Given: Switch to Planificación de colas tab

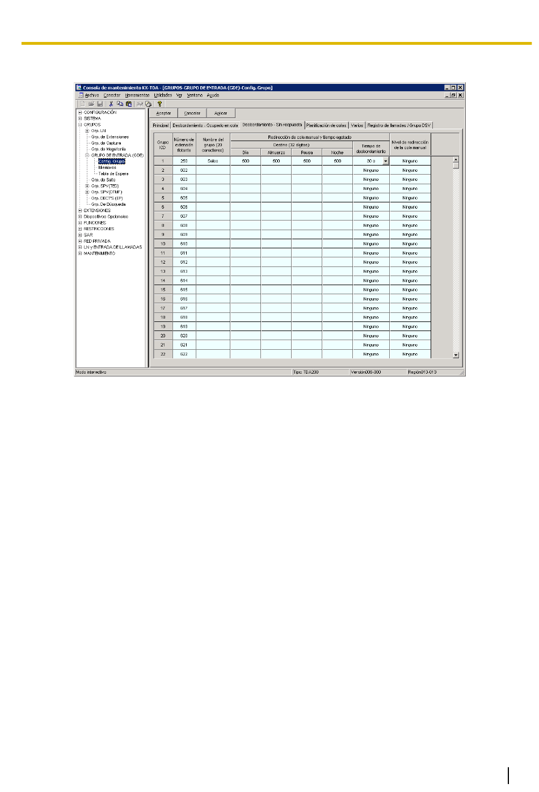Looking at the screenshot, I should tap(326, 125).
